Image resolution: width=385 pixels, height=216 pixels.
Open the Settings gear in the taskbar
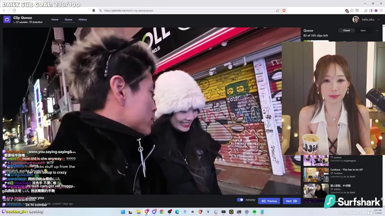pos(247,212)
